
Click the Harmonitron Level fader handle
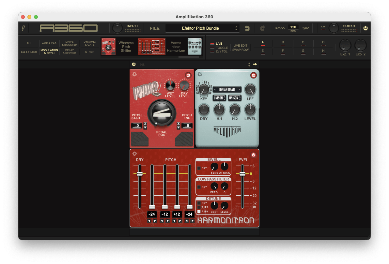242,174
